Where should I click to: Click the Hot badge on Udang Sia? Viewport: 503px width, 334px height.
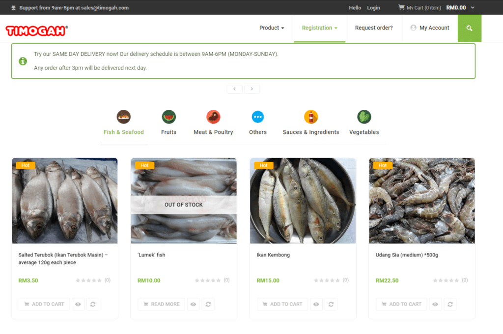383,165
